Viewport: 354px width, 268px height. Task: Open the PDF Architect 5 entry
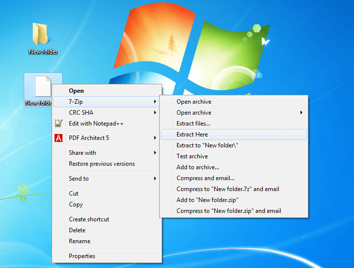(107, 138)
